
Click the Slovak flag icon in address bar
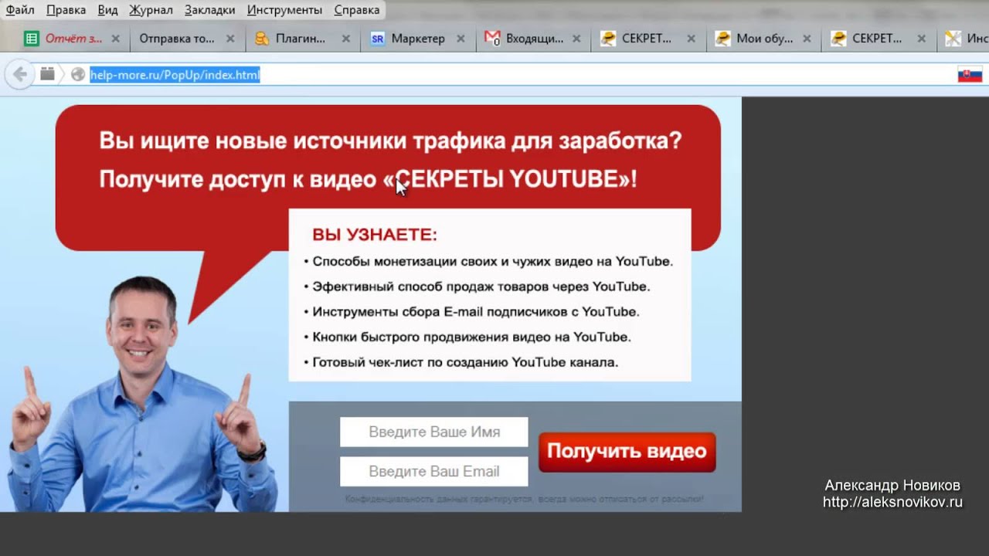970,75
